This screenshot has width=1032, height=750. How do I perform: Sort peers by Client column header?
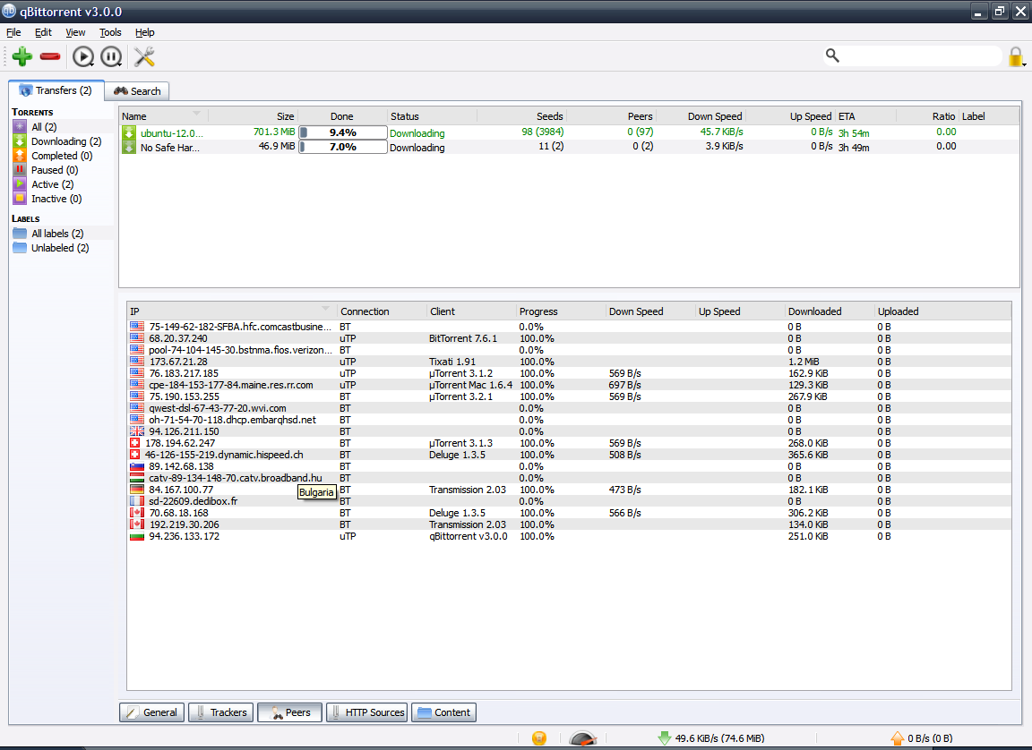pos(471,311)
